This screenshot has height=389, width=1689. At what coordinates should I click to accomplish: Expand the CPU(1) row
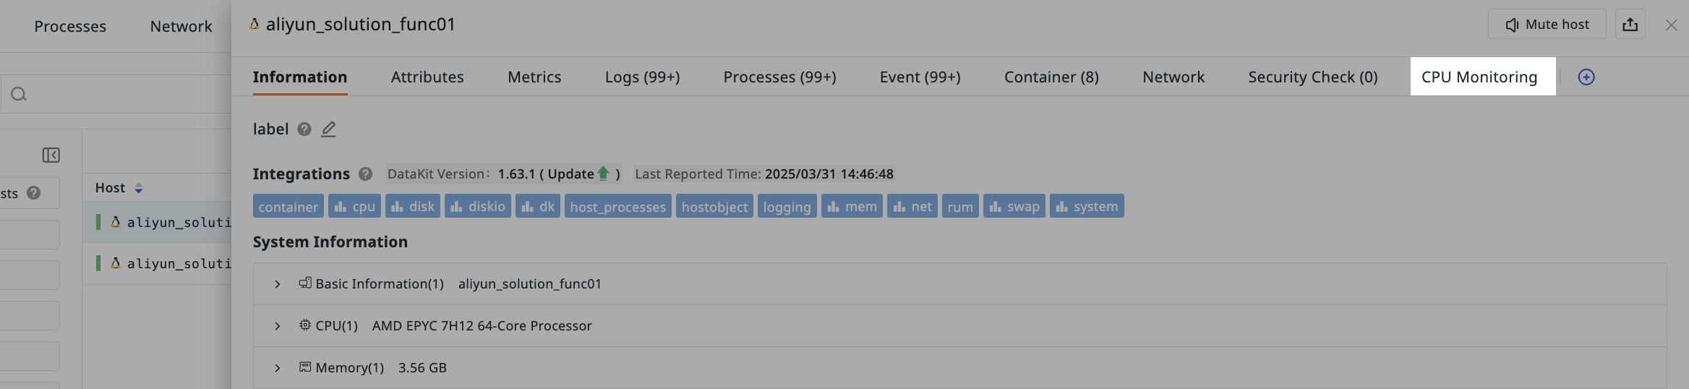pos(278,326)
